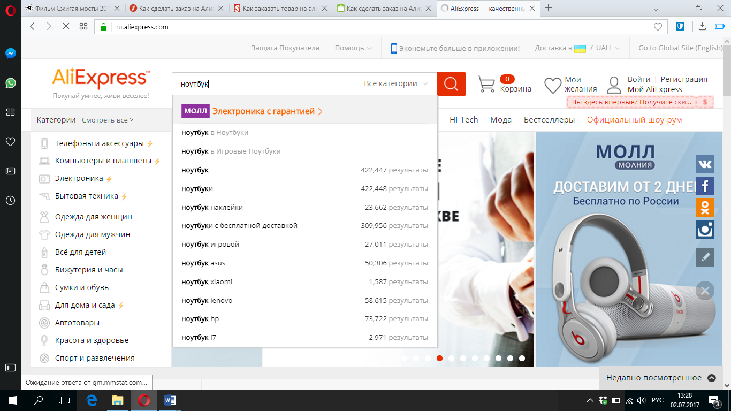The image size is (731, 411).
Task: Open WhatsApp in Opera sidebar
Action: click(x=10, y=83)
